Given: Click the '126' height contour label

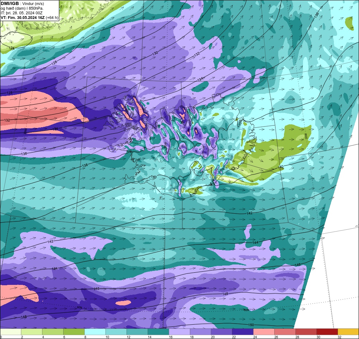Looking at the screenshot, I should 54,63.
